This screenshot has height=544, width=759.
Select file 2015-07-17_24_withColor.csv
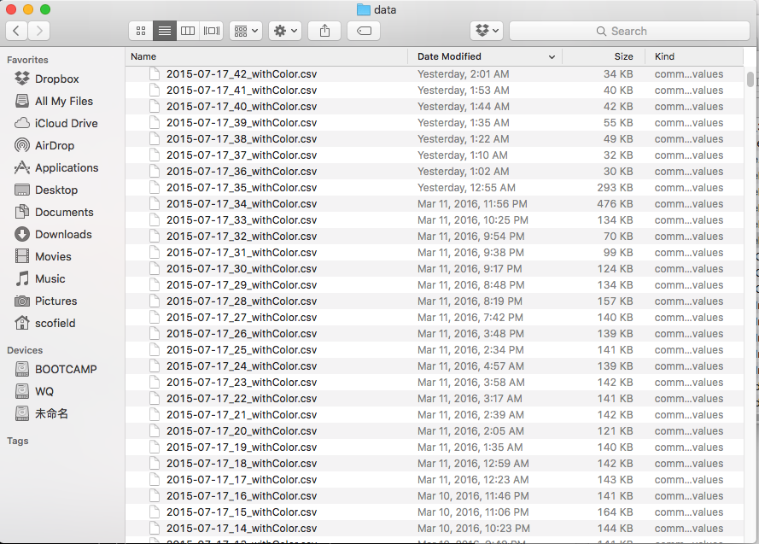point(241,366)
